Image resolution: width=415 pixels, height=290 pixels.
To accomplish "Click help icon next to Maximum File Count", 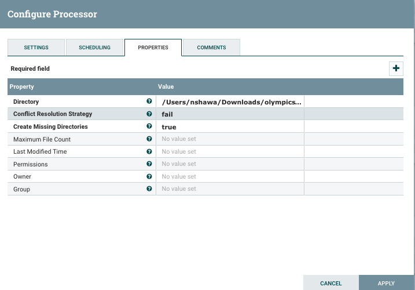I will 149,139.
